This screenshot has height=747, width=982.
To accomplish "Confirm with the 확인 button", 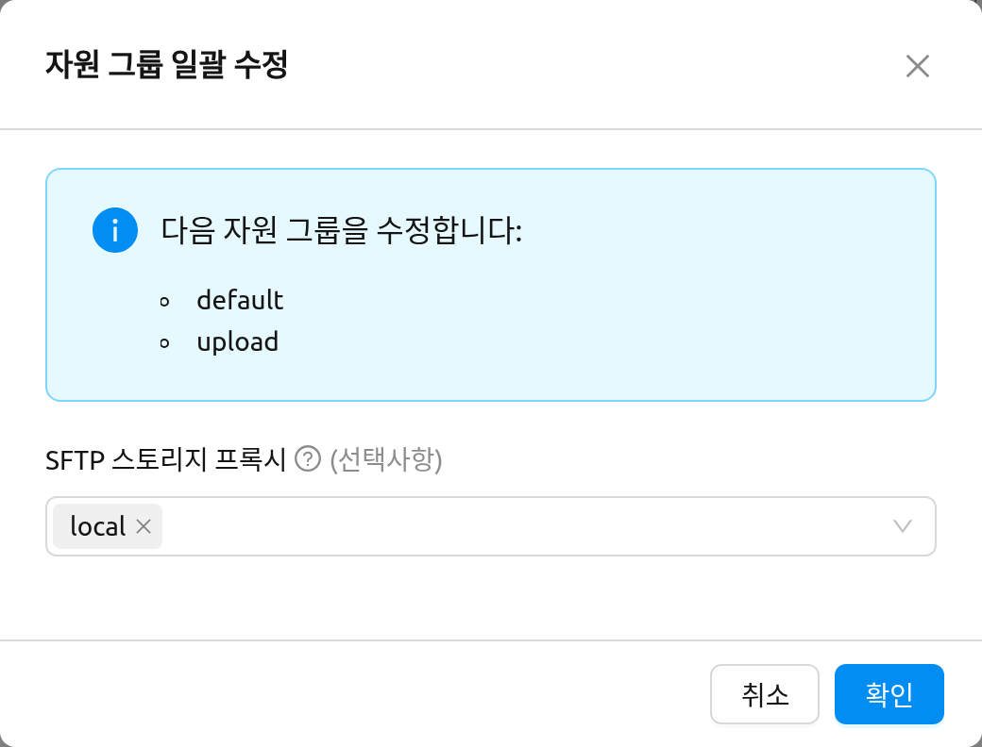I will coord(889,694).
